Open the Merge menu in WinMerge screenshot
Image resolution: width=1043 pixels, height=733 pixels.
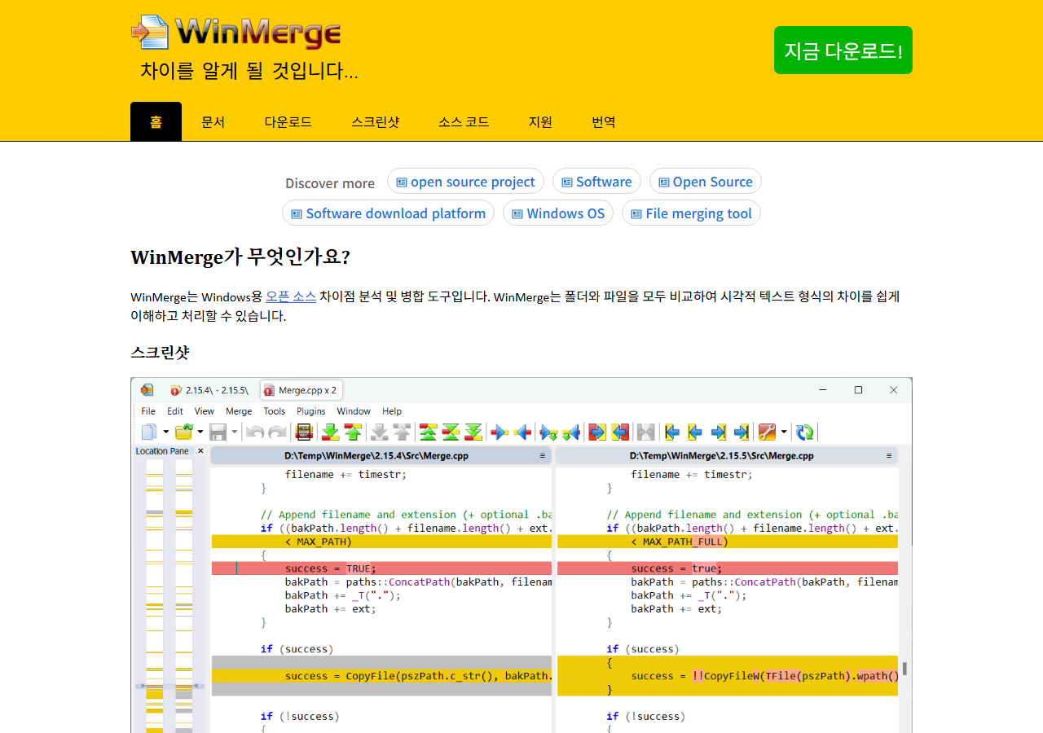(x=239, y=411)
